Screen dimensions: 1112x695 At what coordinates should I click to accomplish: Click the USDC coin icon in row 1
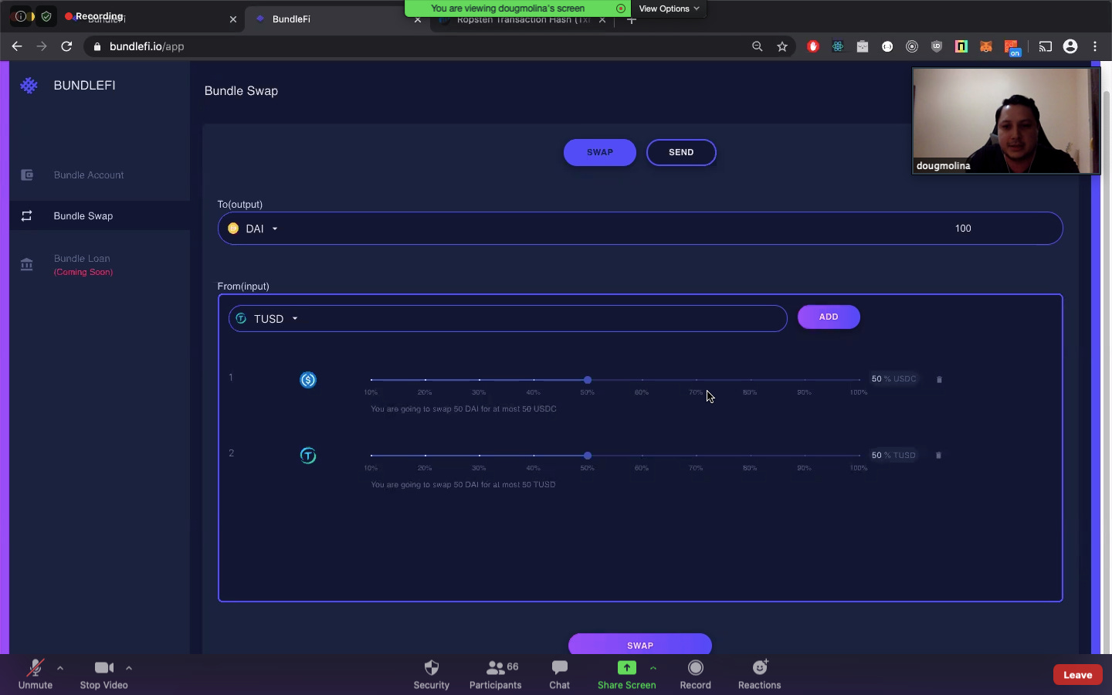pos(308,380)
